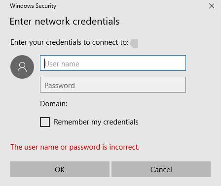Click the empty title bar area
221x186 pixels.
point(132,6)
